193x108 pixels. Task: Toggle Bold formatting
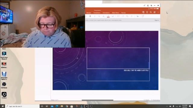(x=90, y=16)
